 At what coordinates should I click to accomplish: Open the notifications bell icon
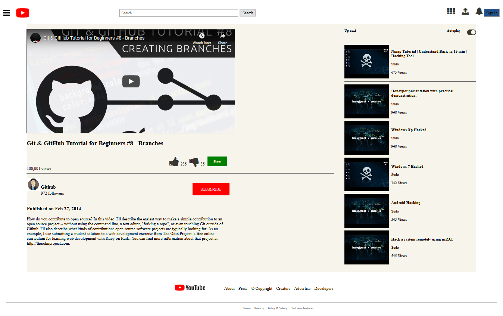coord(479,11)
